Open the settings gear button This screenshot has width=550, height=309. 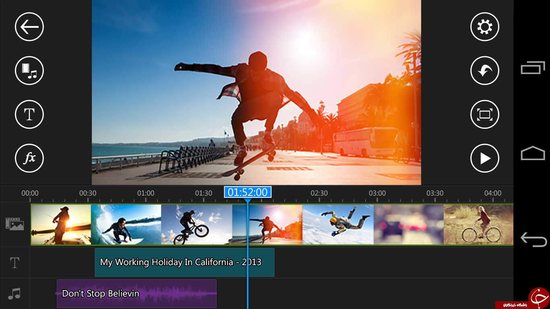(x=485, y=27)
